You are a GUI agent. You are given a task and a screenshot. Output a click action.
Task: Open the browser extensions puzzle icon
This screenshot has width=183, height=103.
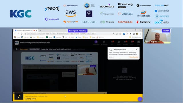tap(130, 34)
